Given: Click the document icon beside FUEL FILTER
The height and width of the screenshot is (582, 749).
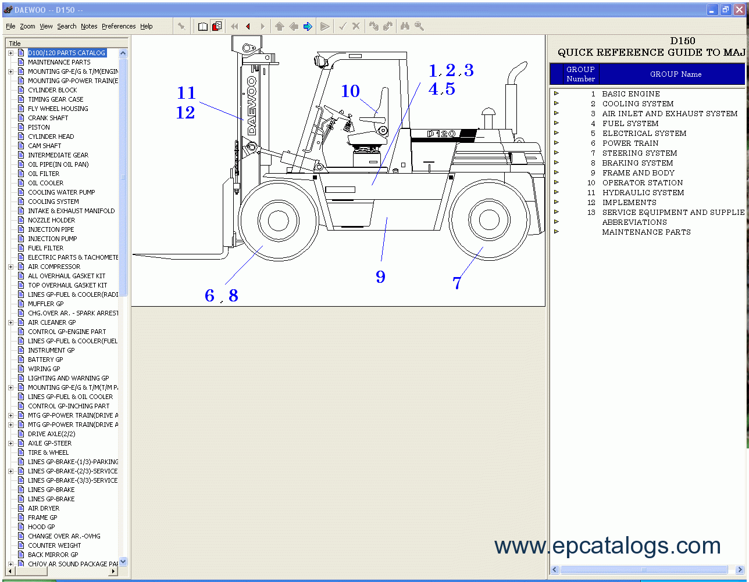Looking at the screenshot, I should pos(22,248).
